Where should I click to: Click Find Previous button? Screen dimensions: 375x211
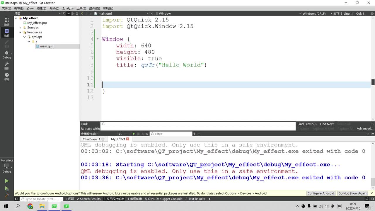[x=307, y=124]
